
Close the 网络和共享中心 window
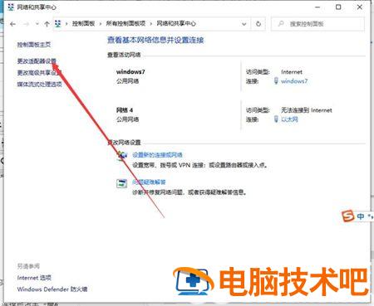tap(360, 7)
